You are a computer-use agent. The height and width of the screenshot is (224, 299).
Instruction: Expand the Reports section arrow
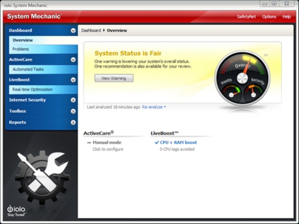[x=73, y=122]
